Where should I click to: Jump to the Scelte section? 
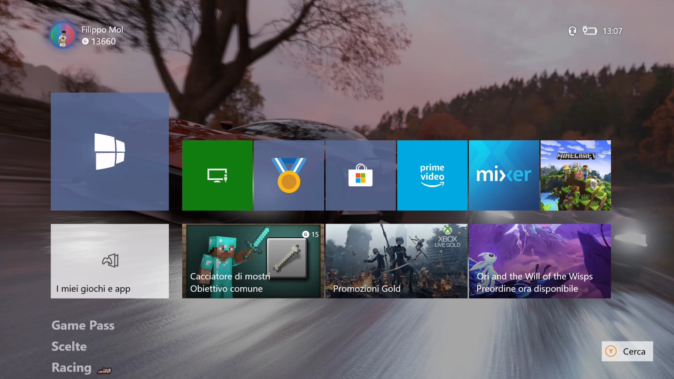click(x=69, y=346)
